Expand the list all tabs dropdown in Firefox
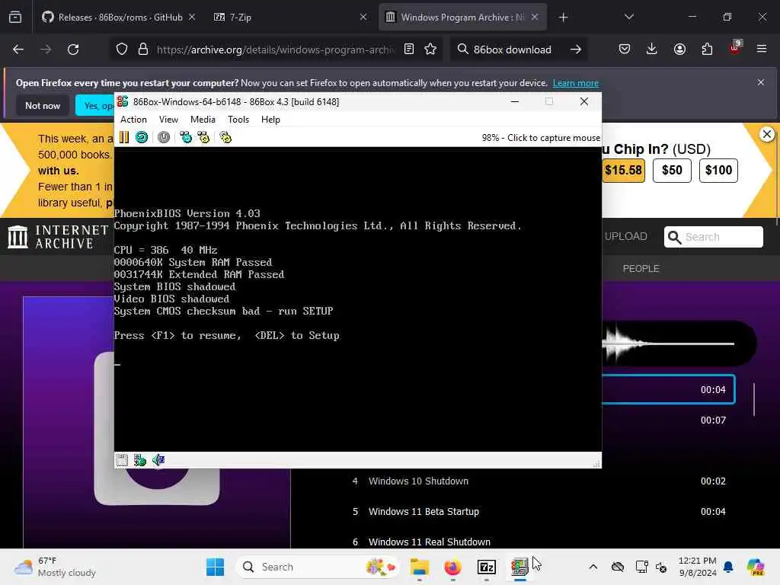 629,18
